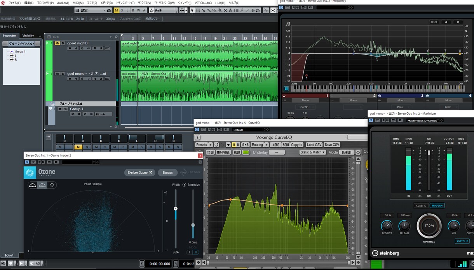Click the CurveEQ undo circular arrow
Viewport: 474px width, 270px height.
point(216,145)
